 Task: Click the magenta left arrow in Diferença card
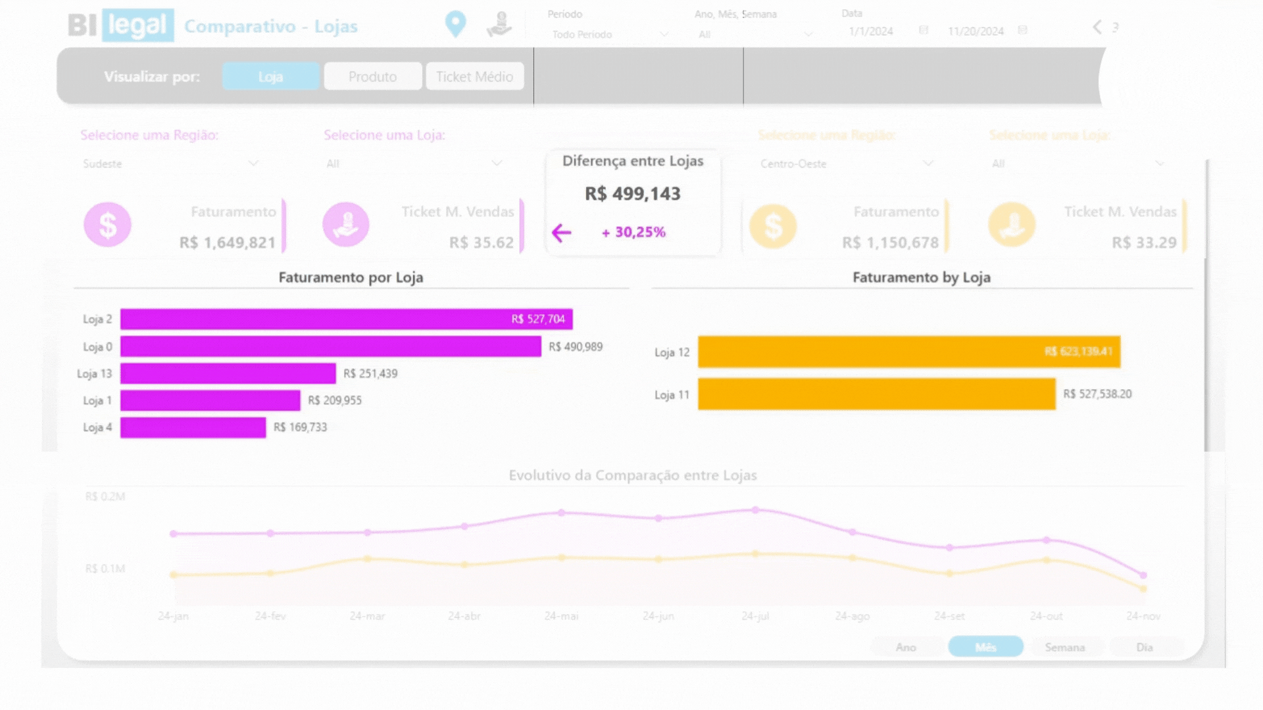click(561, 233)
